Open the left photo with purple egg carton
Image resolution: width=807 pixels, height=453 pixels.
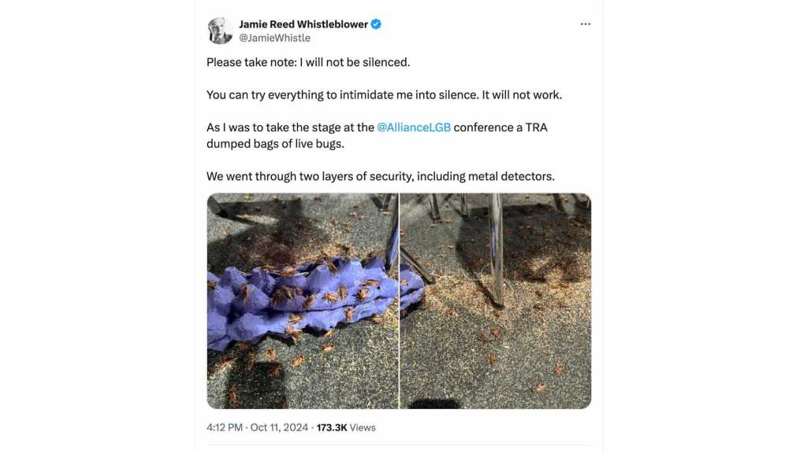tap(303, 301)
